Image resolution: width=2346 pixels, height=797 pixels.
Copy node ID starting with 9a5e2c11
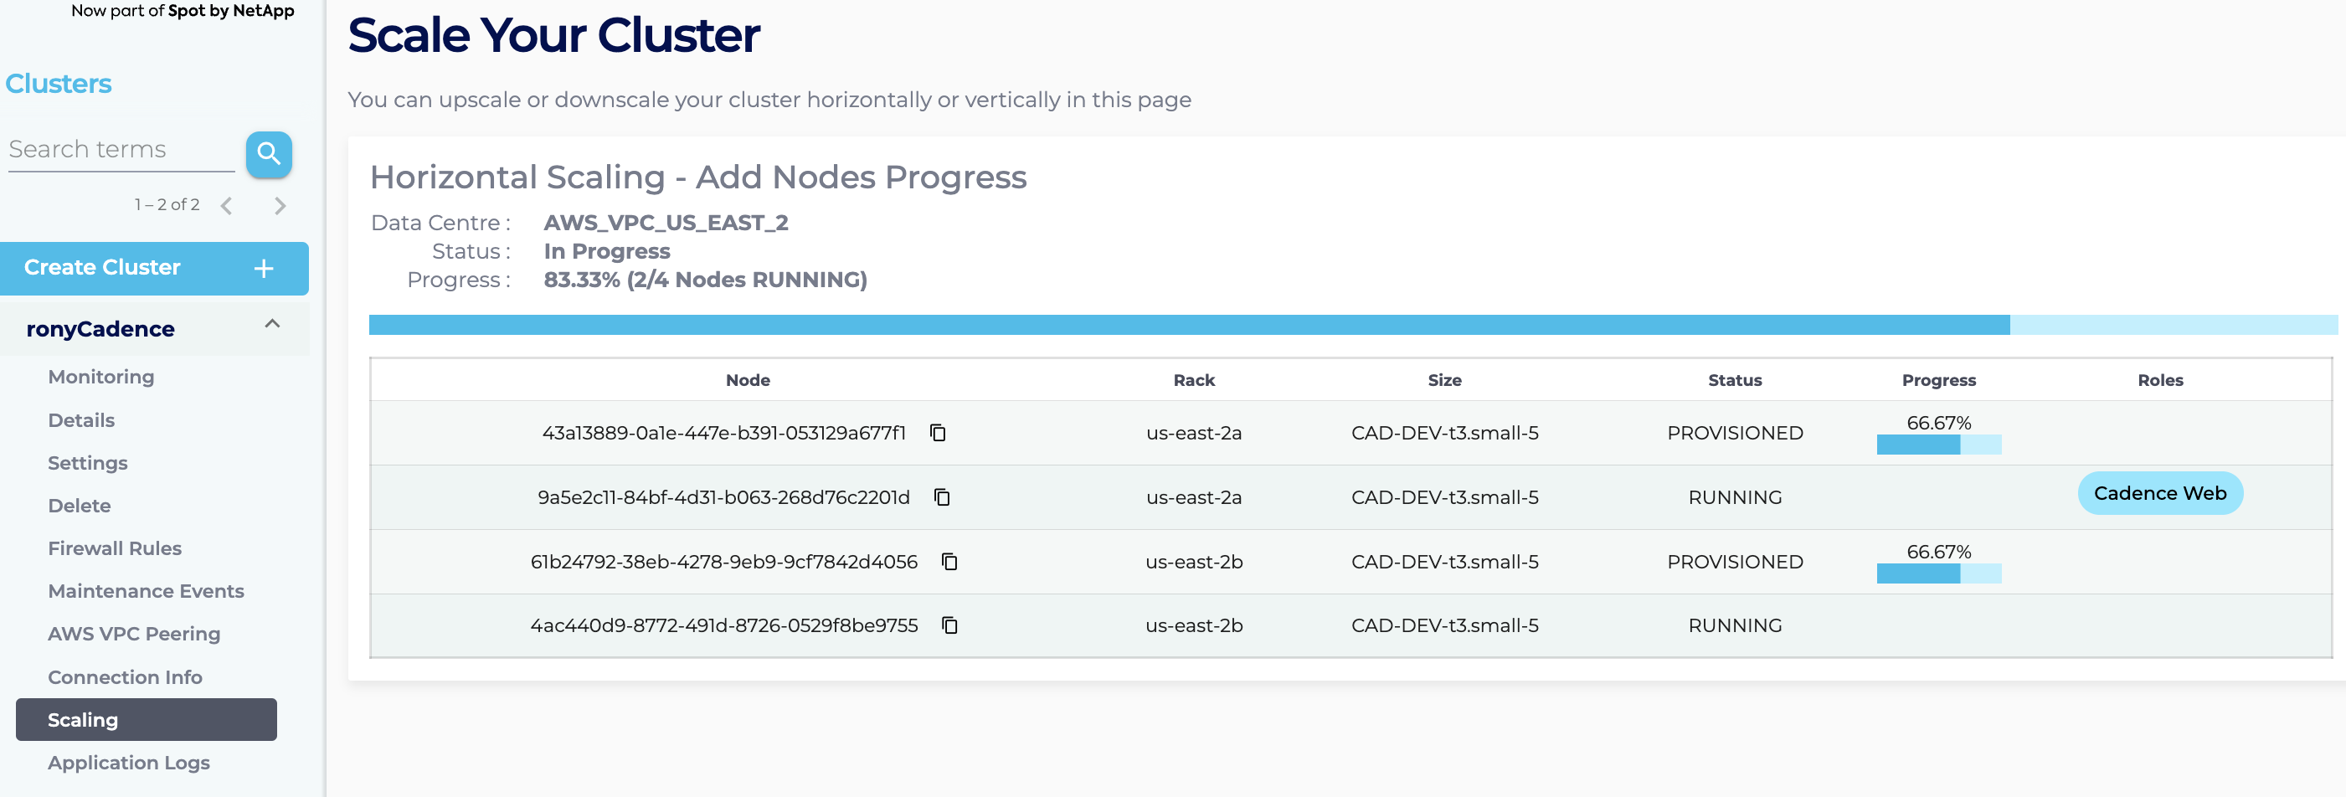(x=942, y=497)
